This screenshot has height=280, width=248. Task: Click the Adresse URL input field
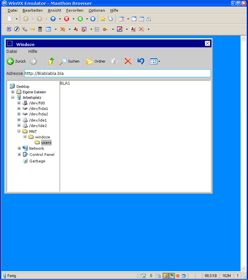tap(117, 73)
